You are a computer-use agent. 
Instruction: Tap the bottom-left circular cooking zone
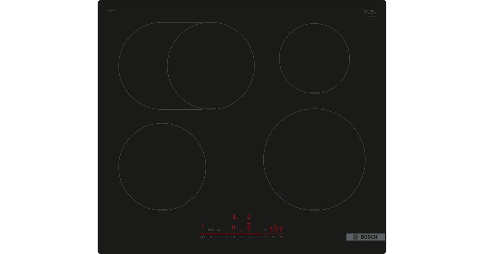pos(162,167)
